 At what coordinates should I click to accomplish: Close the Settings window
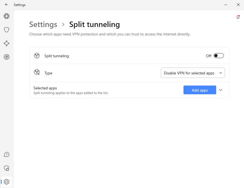pyautogui.click(x=238, y=5)
